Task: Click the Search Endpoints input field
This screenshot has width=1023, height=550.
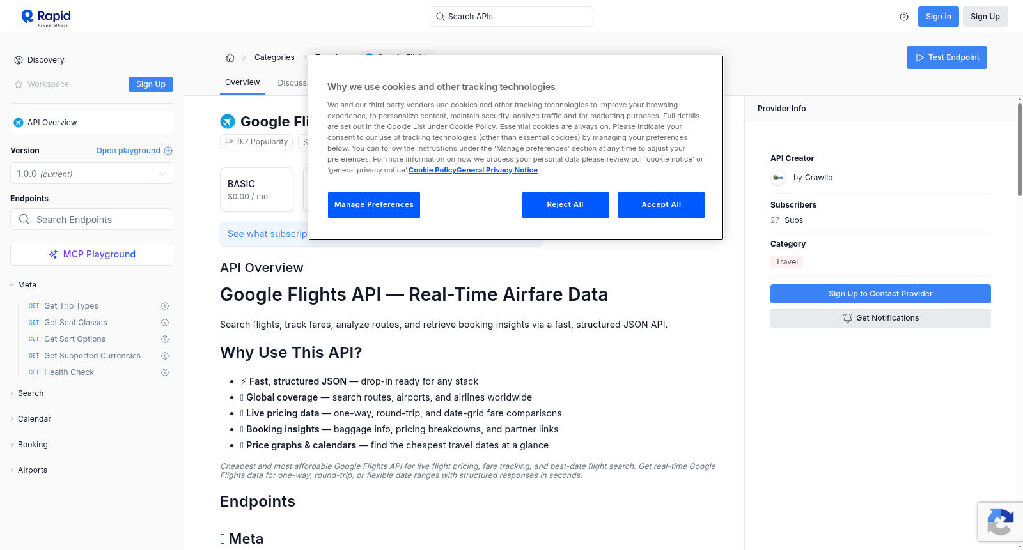Action: 91,219
